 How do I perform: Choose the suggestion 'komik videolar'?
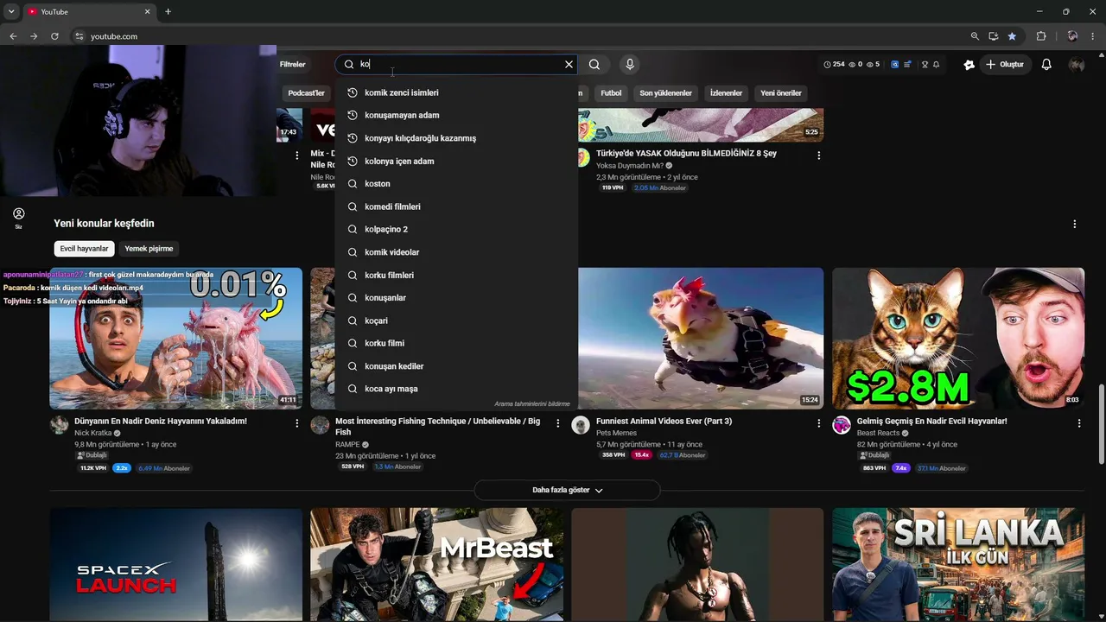click(456, 252)
